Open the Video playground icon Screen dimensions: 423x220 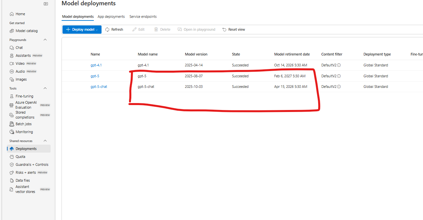[x=12, y=63]
